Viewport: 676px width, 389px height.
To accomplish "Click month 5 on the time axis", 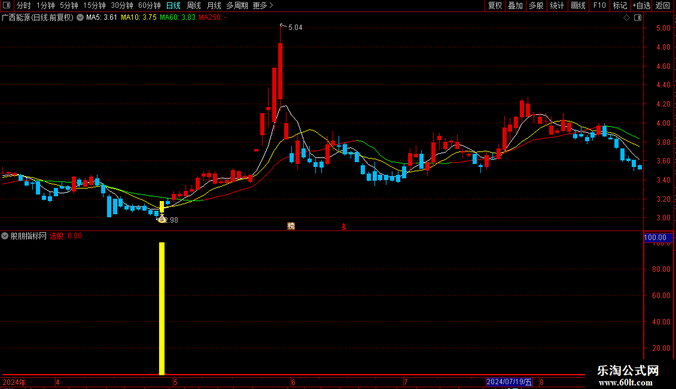I will click(x=175, y=382).
